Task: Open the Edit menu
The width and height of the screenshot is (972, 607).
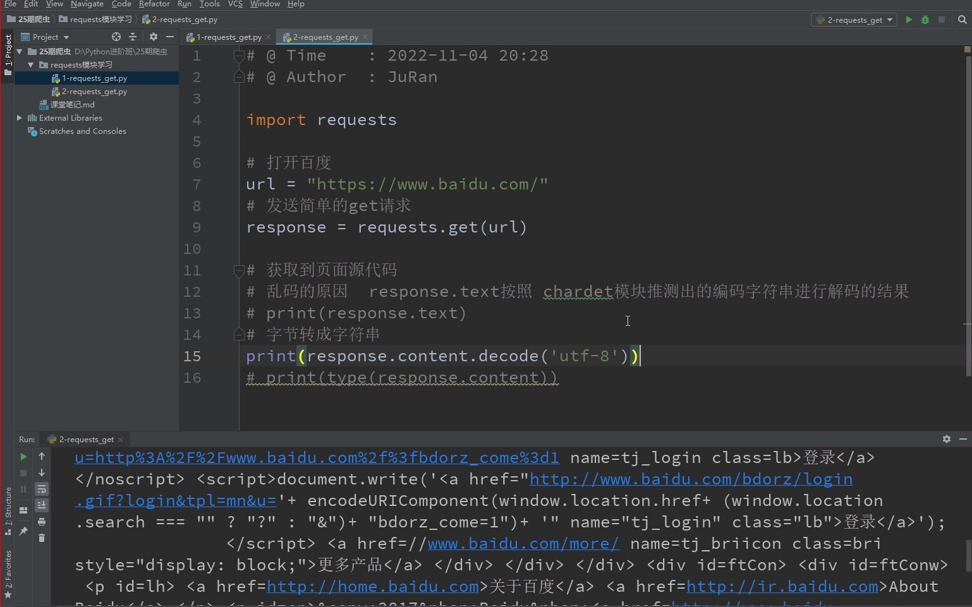Action: [31, 4]
